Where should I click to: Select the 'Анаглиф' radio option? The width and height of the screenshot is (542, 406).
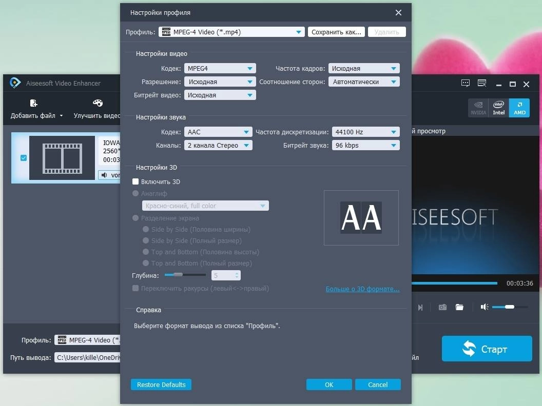(x=135, y=194)
